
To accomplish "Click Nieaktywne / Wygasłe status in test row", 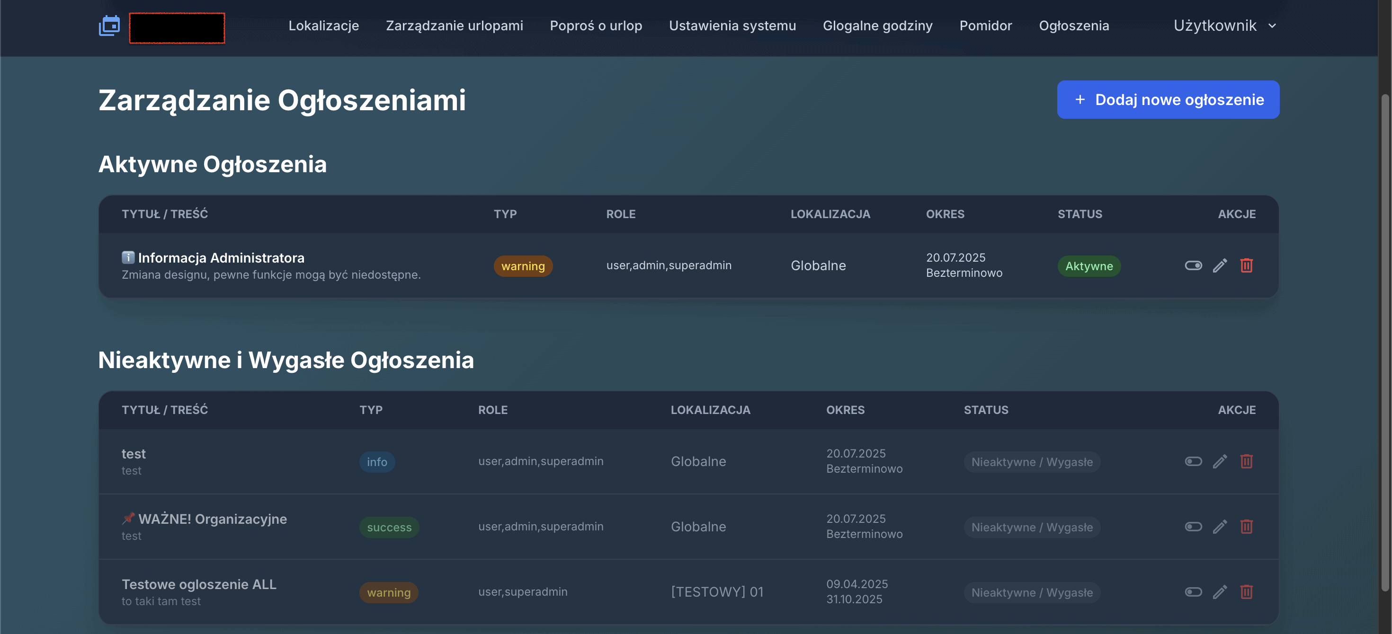I will coord(1032,462).
